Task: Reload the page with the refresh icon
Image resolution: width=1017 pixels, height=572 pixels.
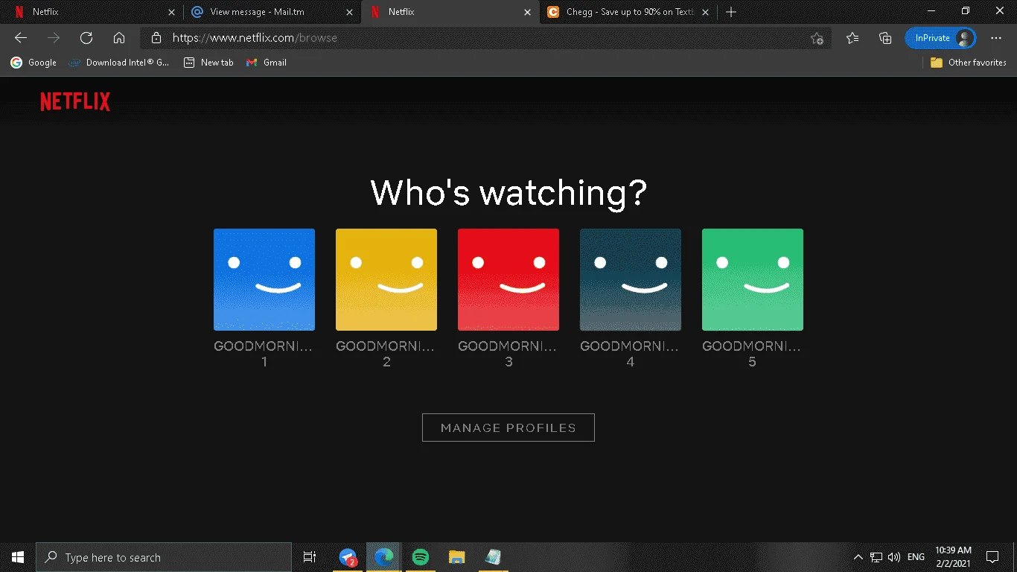Action: [86, 38]
